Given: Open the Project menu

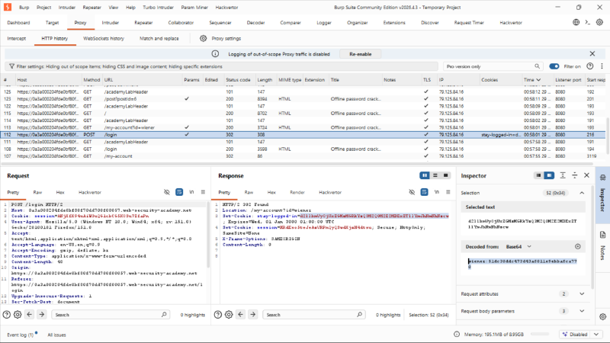Looking at the screenshot, I should click(43, 8).
